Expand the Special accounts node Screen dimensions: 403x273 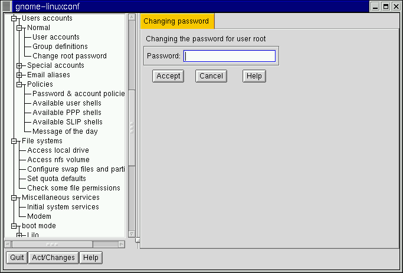click(19, 65)
